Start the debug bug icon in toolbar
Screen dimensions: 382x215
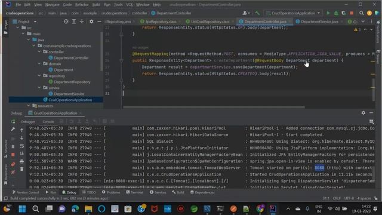point(336,13)
